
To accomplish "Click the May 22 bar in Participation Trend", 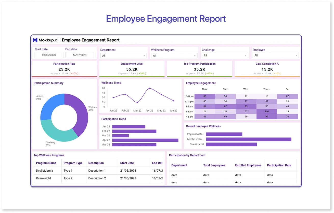I will pyautogui.click(x=134, y=145).
